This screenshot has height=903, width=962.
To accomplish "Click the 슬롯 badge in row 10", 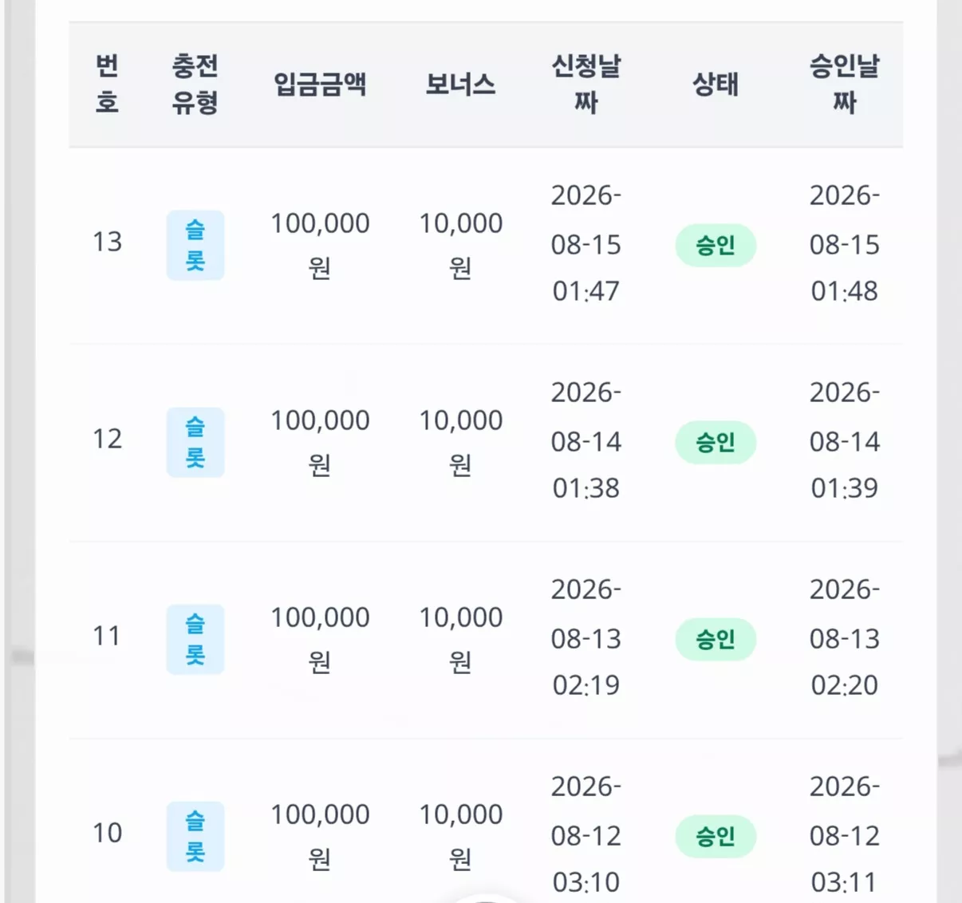I will (195, 837).
